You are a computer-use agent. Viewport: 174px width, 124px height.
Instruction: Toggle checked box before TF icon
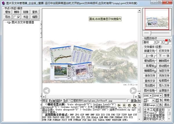pyautogui.click(x=61, y=101)
